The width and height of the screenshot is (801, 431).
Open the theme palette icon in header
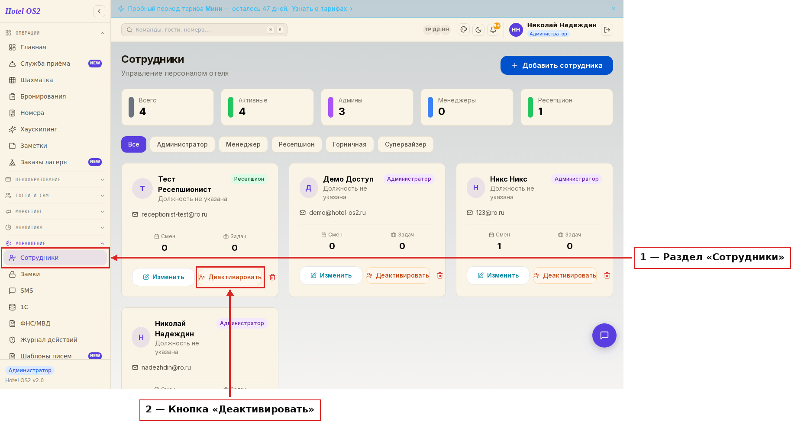464,30
